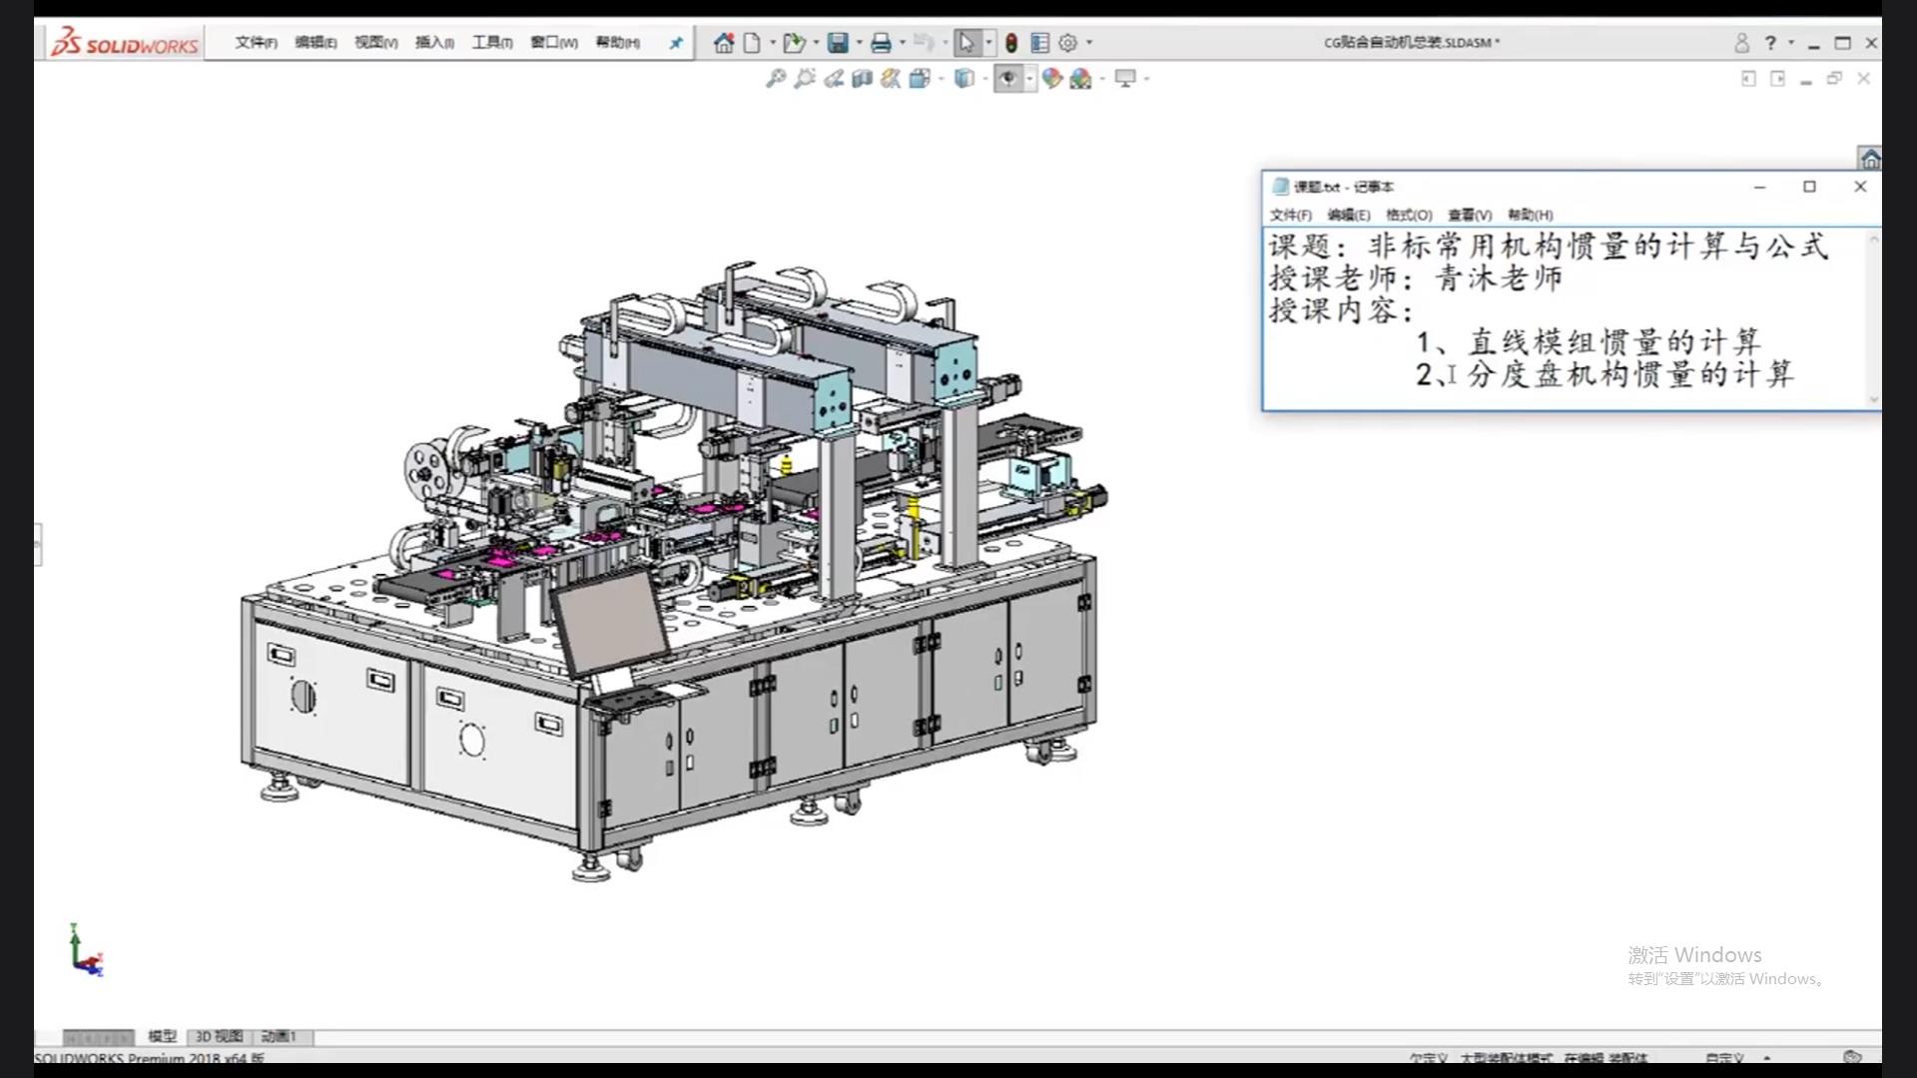Expand Hide/Show Items dropdown arrow
The height and width of the screenshot is (1078, 1917).
(1029, 79)
